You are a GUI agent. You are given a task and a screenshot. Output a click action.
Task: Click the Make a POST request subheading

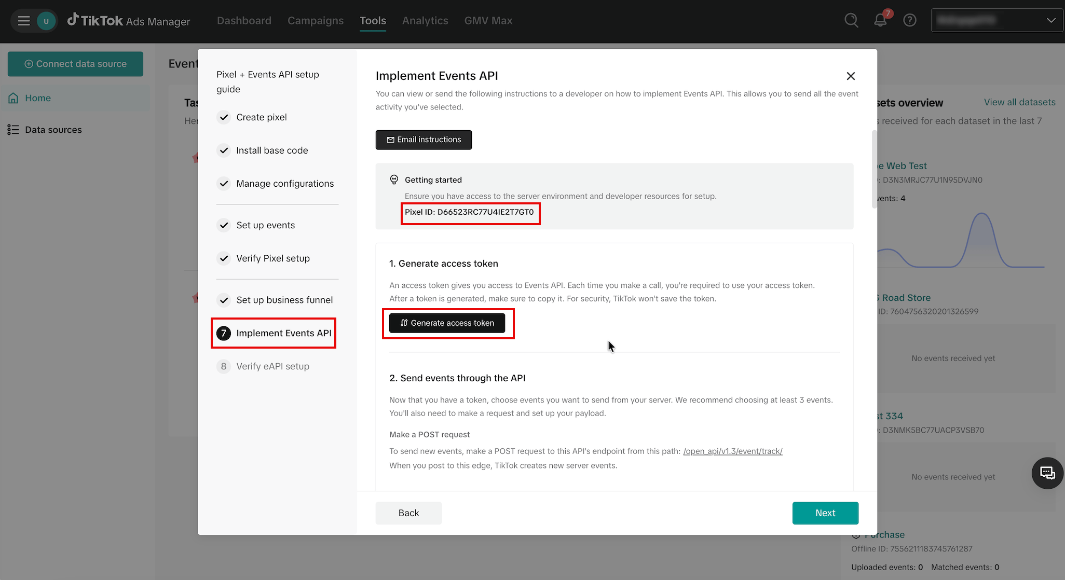pyautogui.click(x=430, y=435)
